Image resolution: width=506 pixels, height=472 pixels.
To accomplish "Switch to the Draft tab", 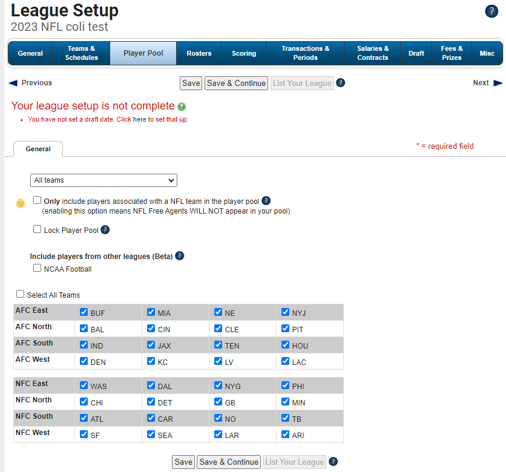I will point(416,53).
